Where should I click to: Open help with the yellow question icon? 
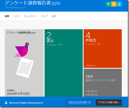point(114,4)
